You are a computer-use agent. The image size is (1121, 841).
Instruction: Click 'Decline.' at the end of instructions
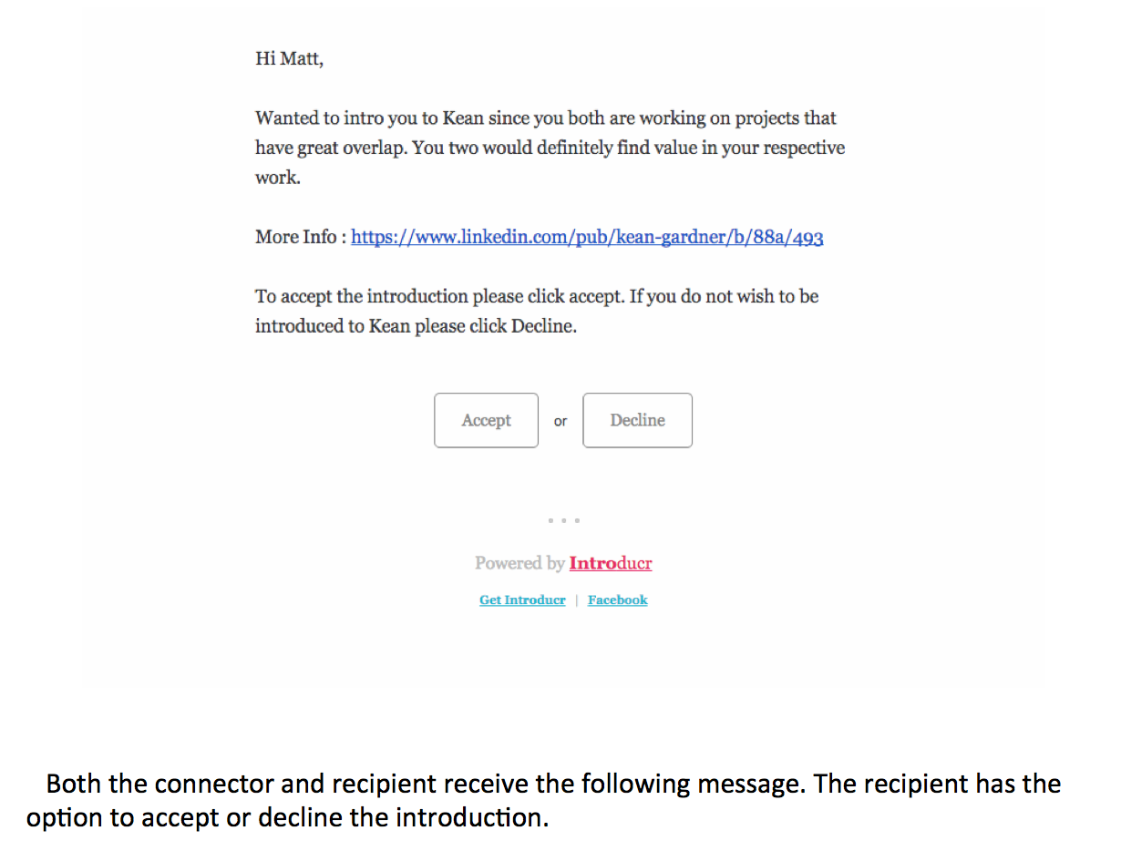(543, 326)
